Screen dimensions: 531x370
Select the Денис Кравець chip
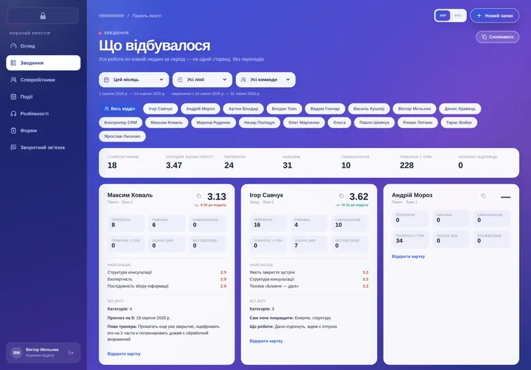pos(460,109)
